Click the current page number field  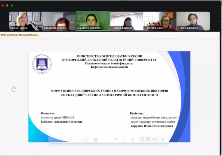[x=109, y=139]
